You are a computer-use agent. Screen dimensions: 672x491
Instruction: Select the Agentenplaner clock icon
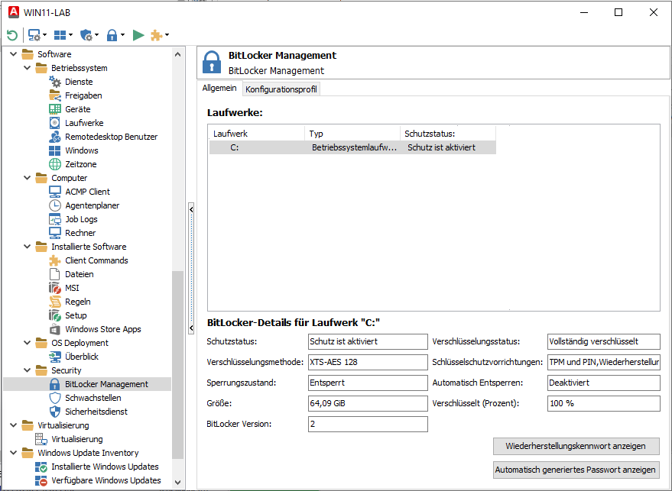click(x=55, y=205)
